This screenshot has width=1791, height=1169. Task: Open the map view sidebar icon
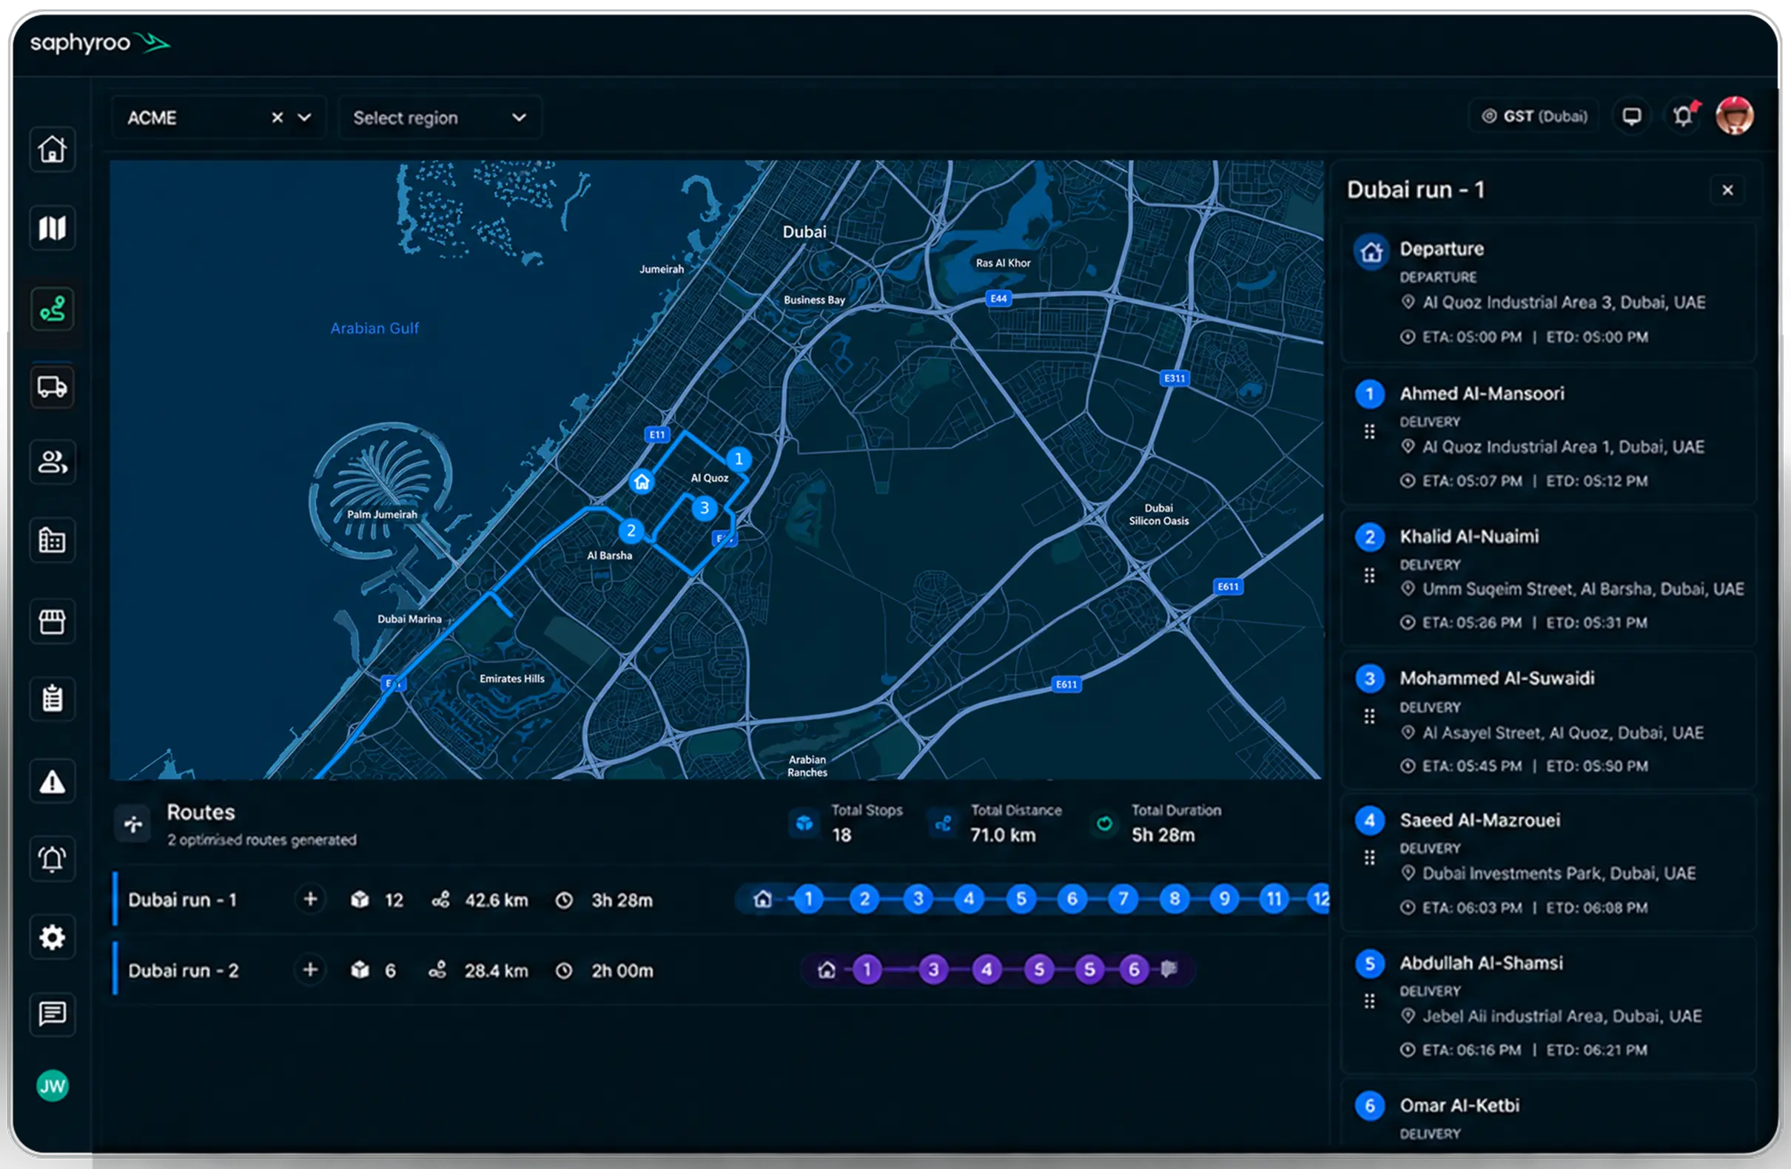point(52,228)
